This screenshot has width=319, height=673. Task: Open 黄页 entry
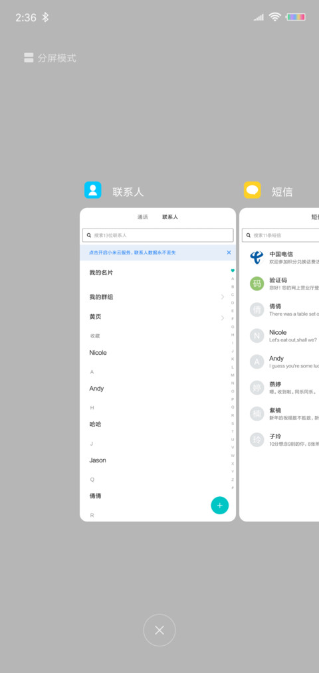158,317
